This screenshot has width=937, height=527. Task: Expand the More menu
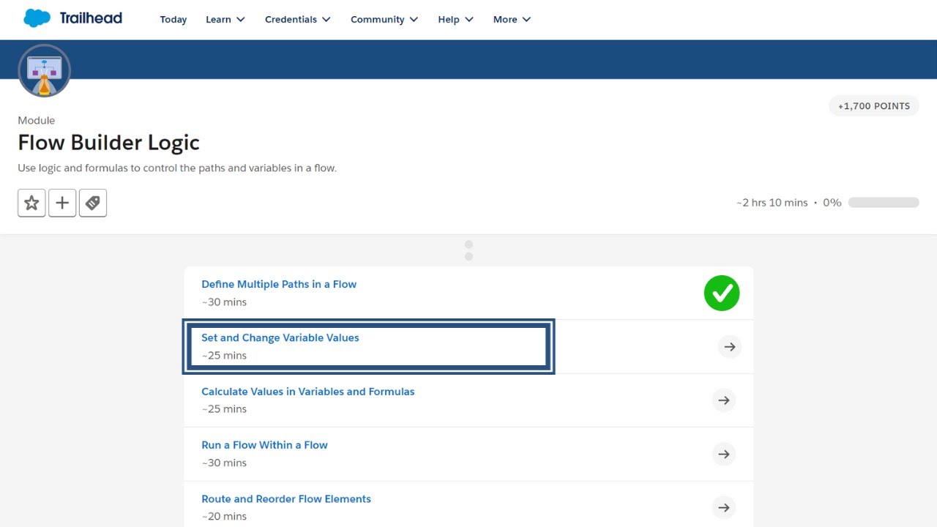[x=512, y=20]
